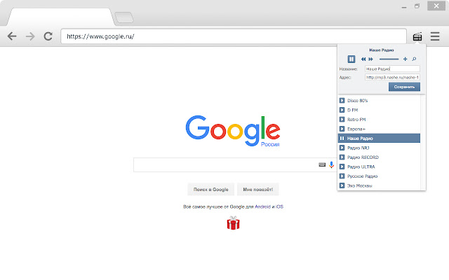Reload the page with refresh icon
Viewport: 449px width, 280px height.
click(x=48, y=36)
